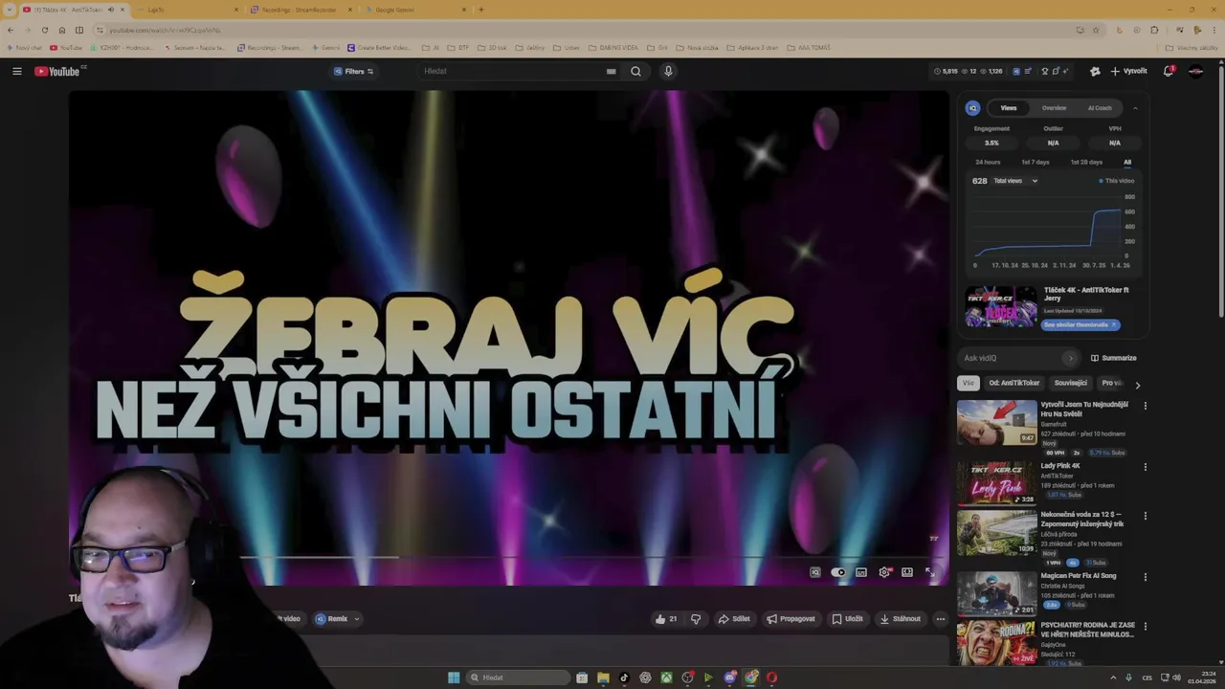Screen dimensions: 1225x689
Task: Open the on-screen keyboard icon in search
Action: click(x=611, y=71)
